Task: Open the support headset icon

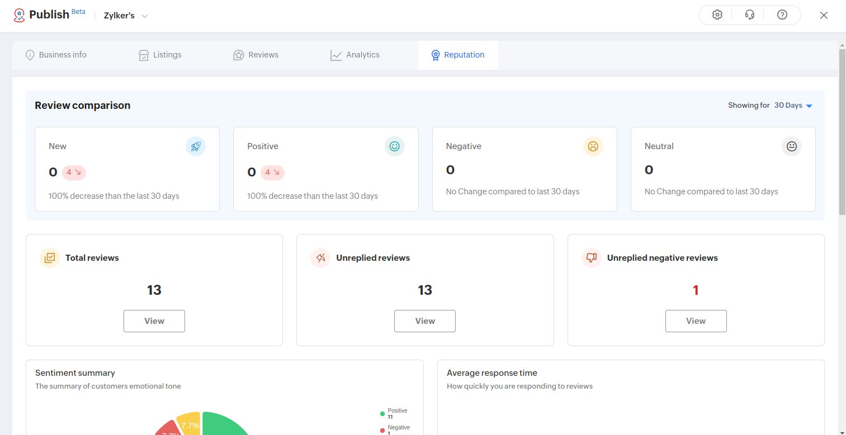Action: (x=750, y=15)
